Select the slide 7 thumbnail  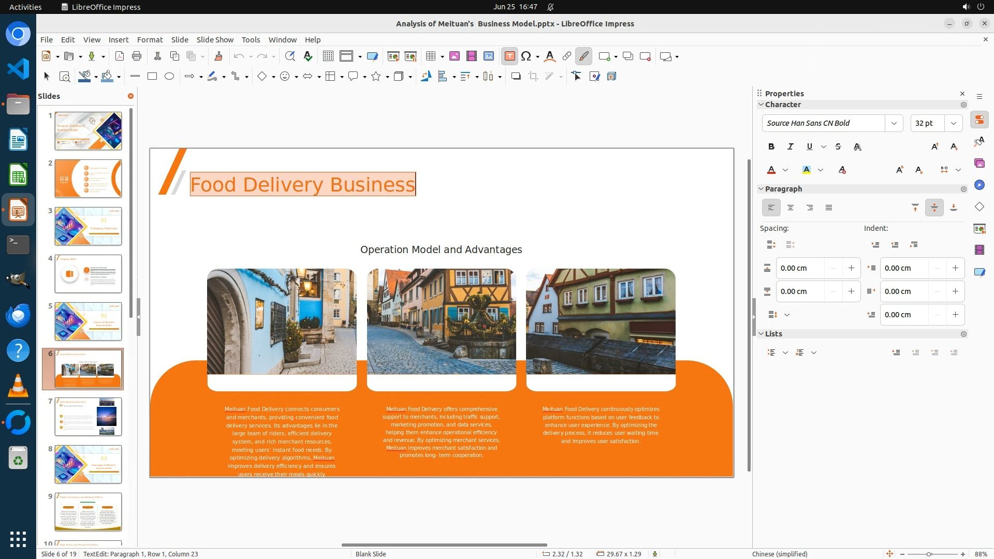pyautogui.click(x=88, y=417)
